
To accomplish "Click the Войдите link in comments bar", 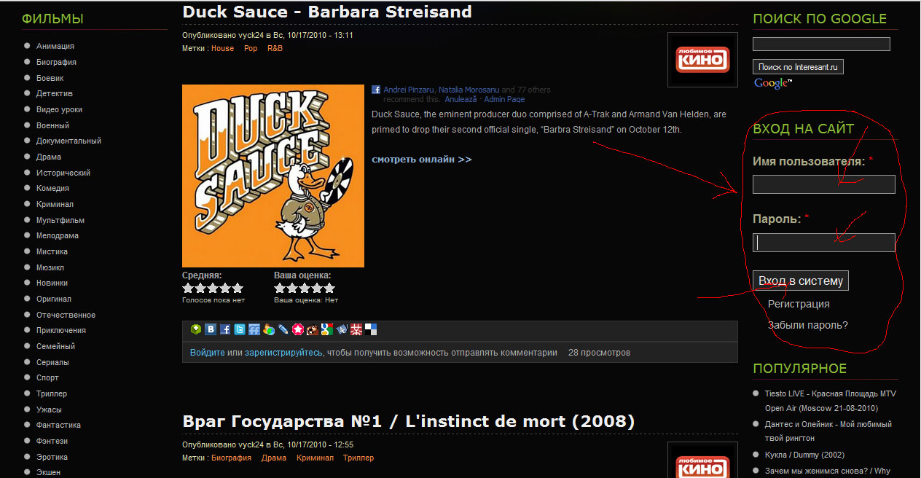I will tap(207, 353).
